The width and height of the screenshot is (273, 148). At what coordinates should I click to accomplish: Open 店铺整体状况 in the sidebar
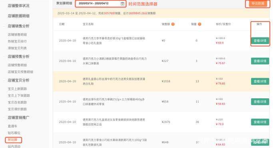19,6
